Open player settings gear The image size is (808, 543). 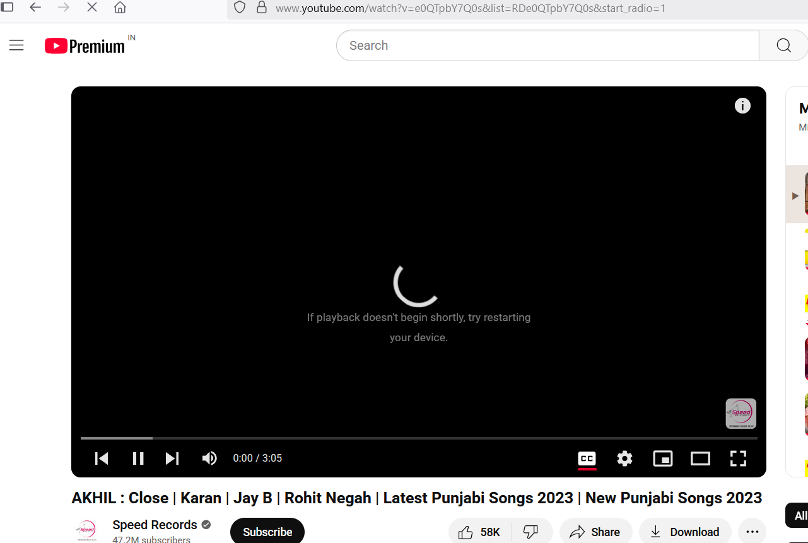624,458
